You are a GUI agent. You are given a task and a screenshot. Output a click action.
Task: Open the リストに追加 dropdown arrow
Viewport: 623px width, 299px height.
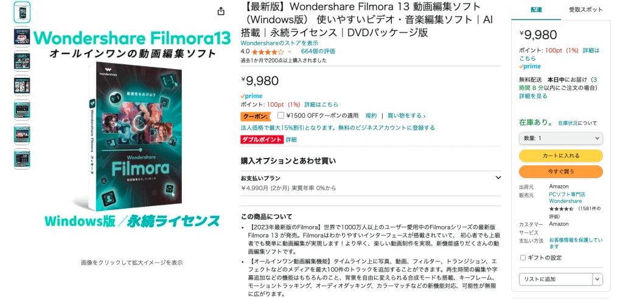point(598,279)
